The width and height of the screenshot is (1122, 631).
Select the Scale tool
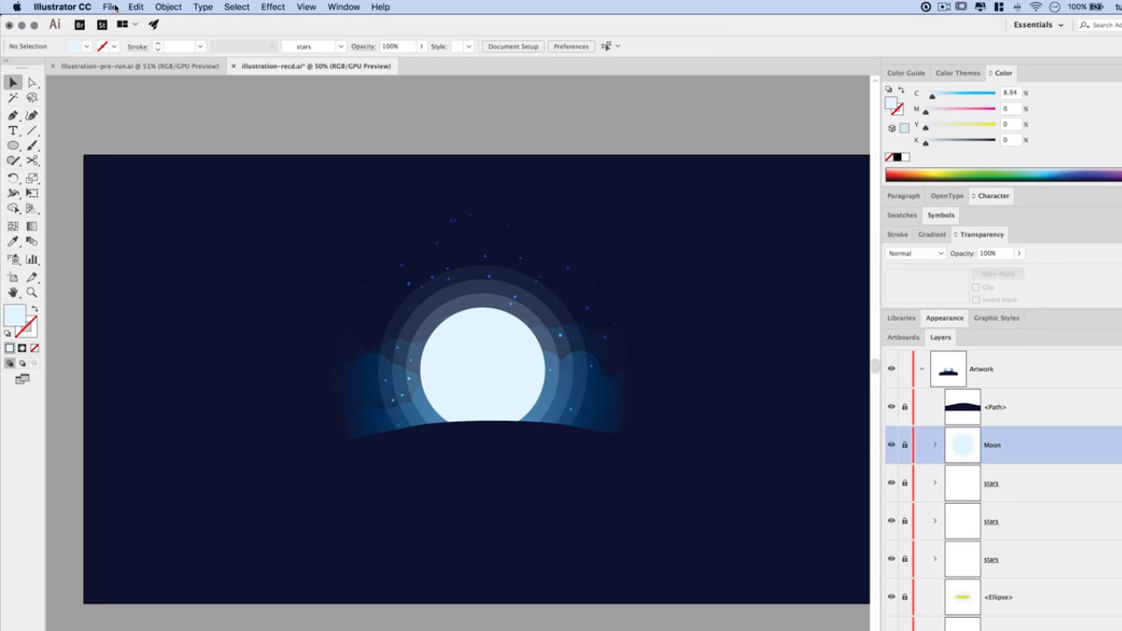(x=32, y=178)
